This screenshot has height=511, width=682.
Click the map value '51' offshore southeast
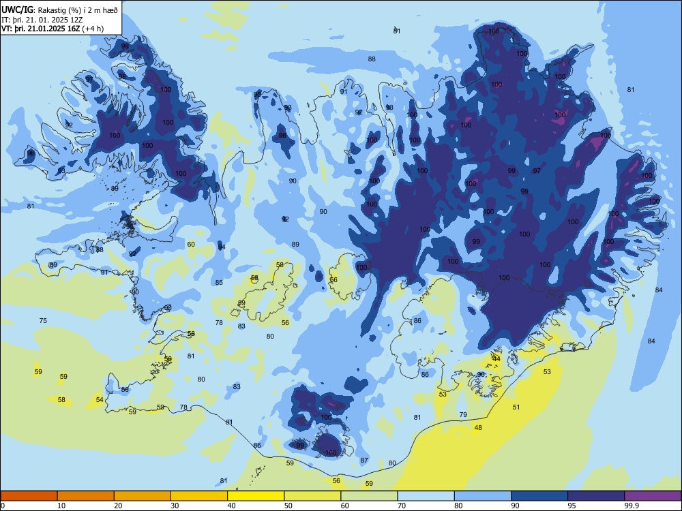point(516,407)
